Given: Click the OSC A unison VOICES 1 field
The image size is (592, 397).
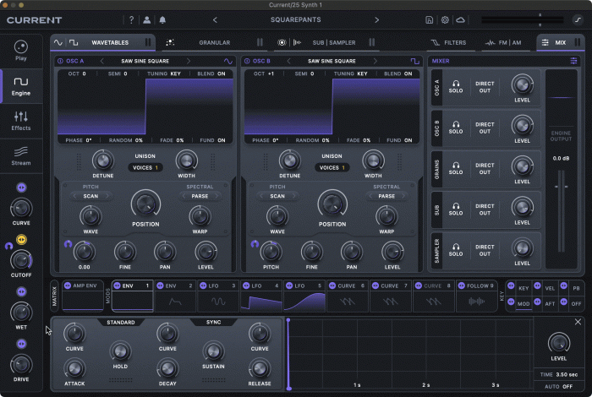Looking at the screenshot, I should point(145,167).
